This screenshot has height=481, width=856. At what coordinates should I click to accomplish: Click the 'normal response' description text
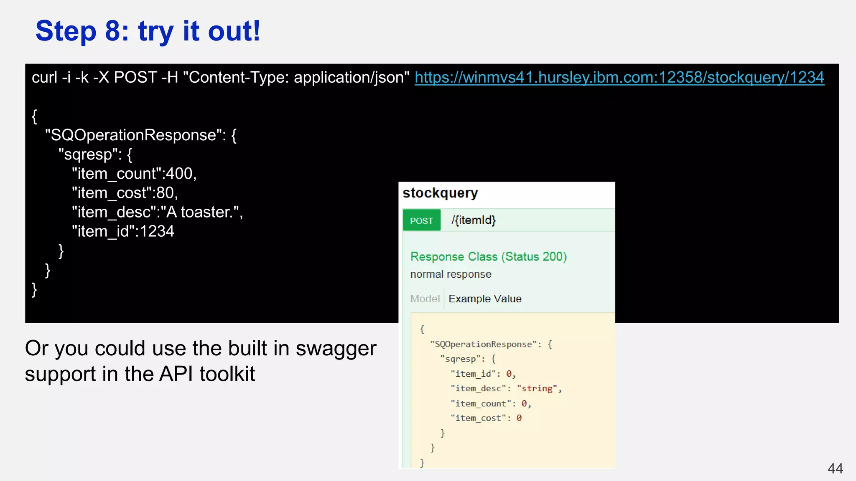pos(451,274)
